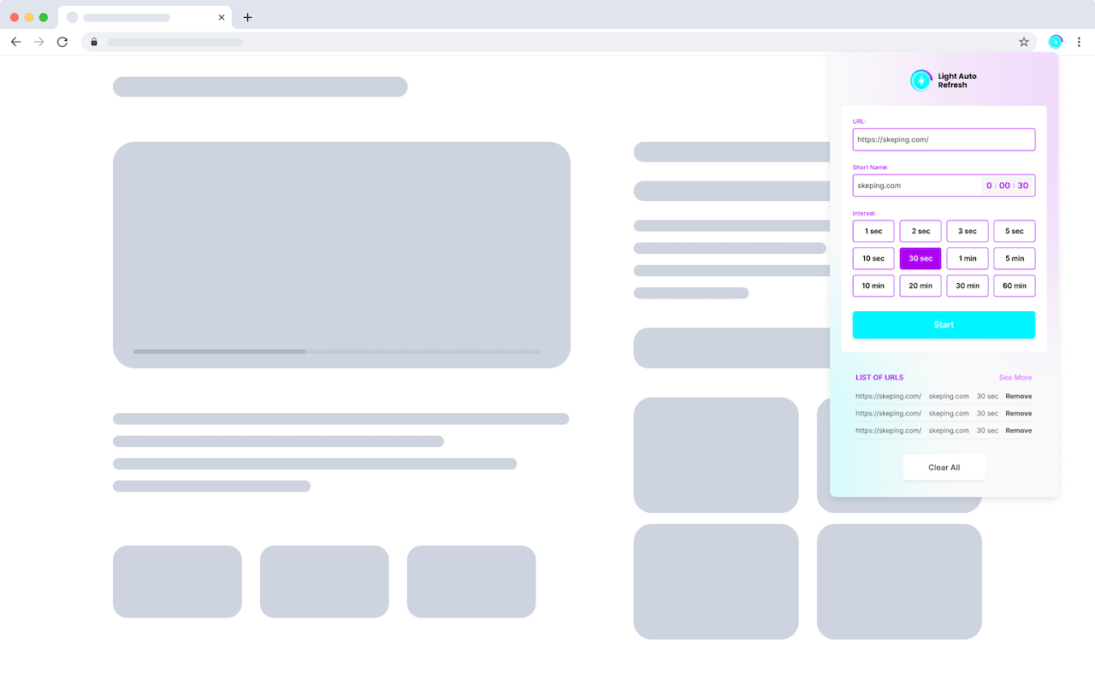
Task: Open the Light Auto Refresh toolbar icon
Action: tap(1055, 41)
